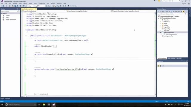Toggle the highlighted Preview Selected Items icon
191x107 pixels.
tap(184, 12)
